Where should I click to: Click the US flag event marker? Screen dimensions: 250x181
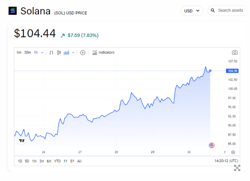[x=211, y=145]
